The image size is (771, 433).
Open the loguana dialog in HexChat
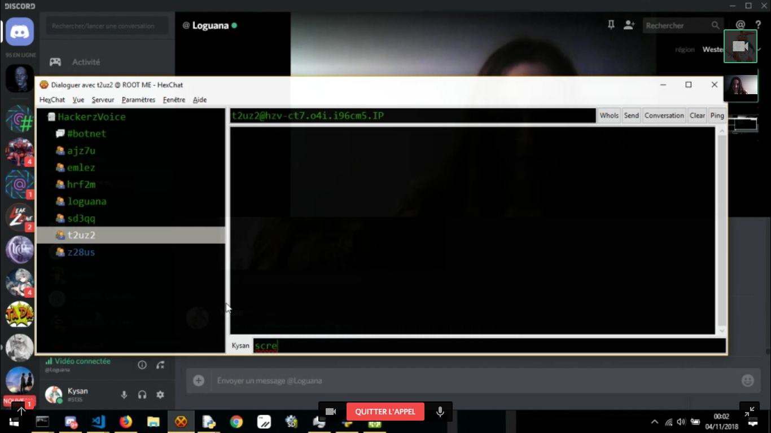tap(86, 201)
